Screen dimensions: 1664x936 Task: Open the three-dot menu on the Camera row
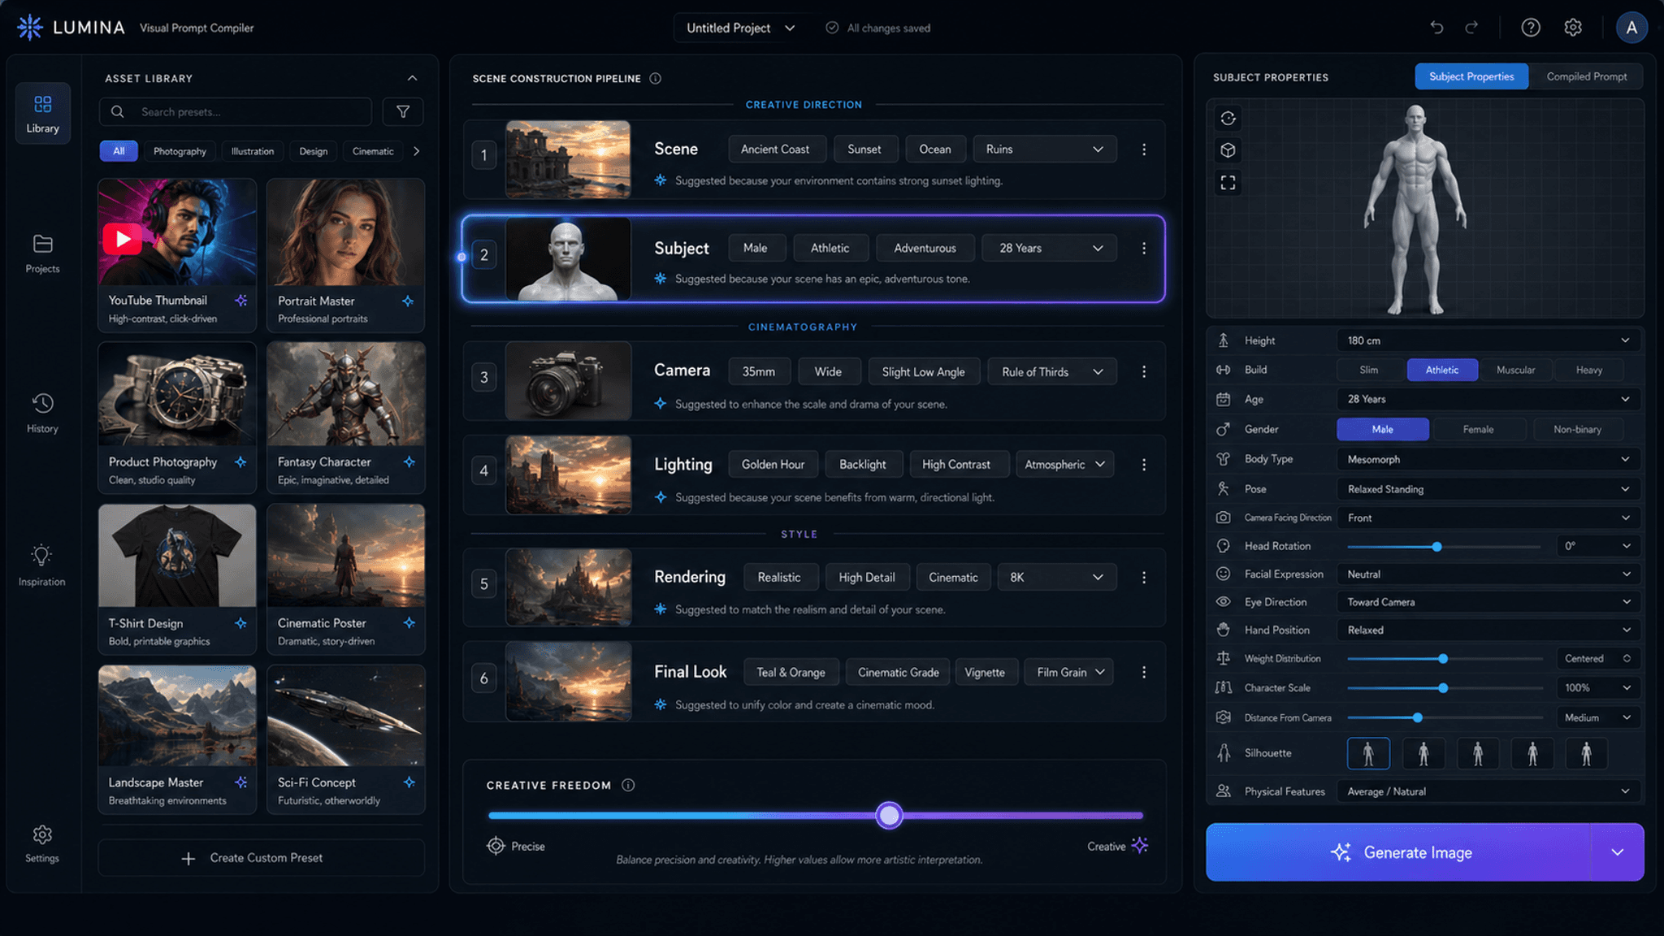point(1144,371)
